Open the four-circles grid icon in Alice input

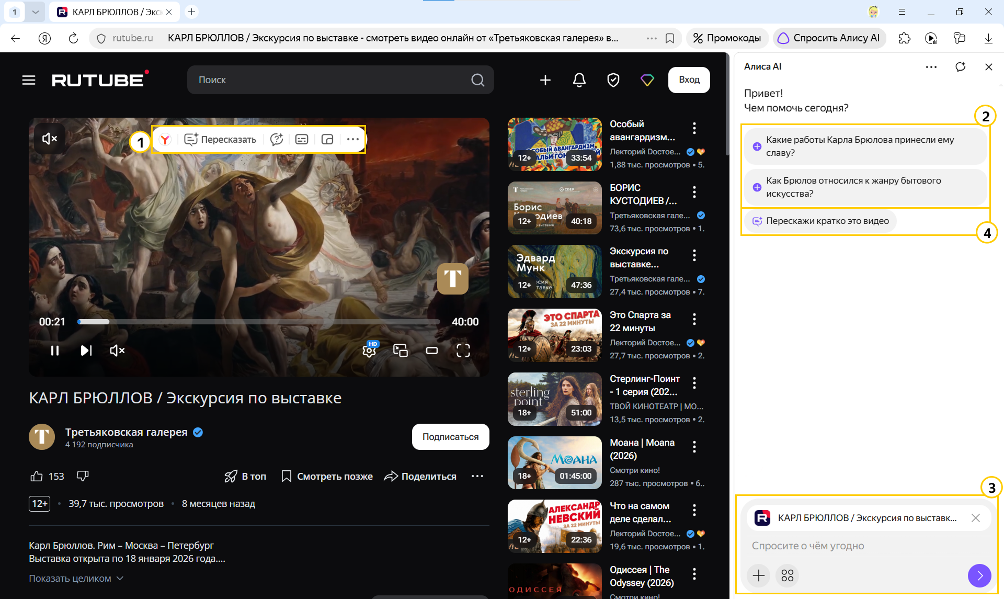click(x=788, y=575)
